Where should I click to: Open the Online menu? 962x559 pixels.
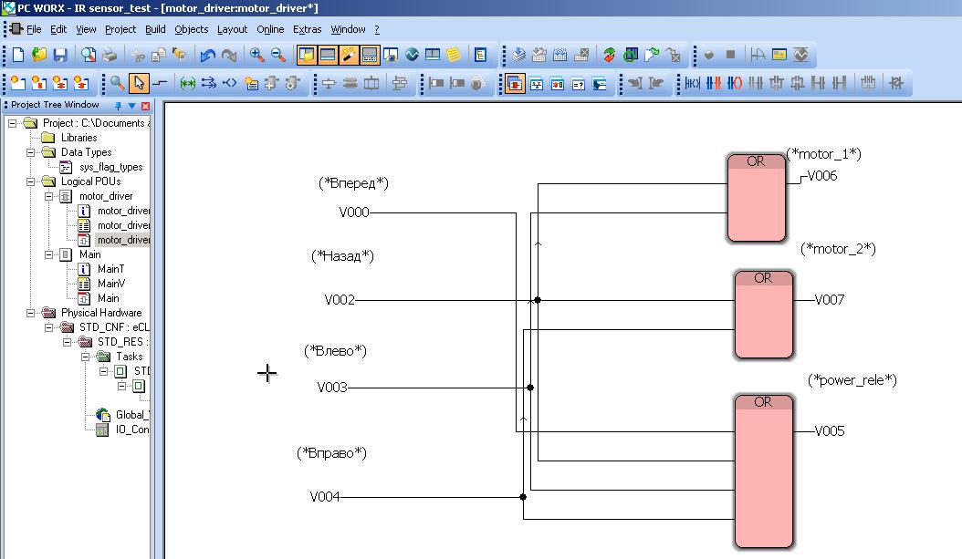pyautogui.click(x=270, y=29)
